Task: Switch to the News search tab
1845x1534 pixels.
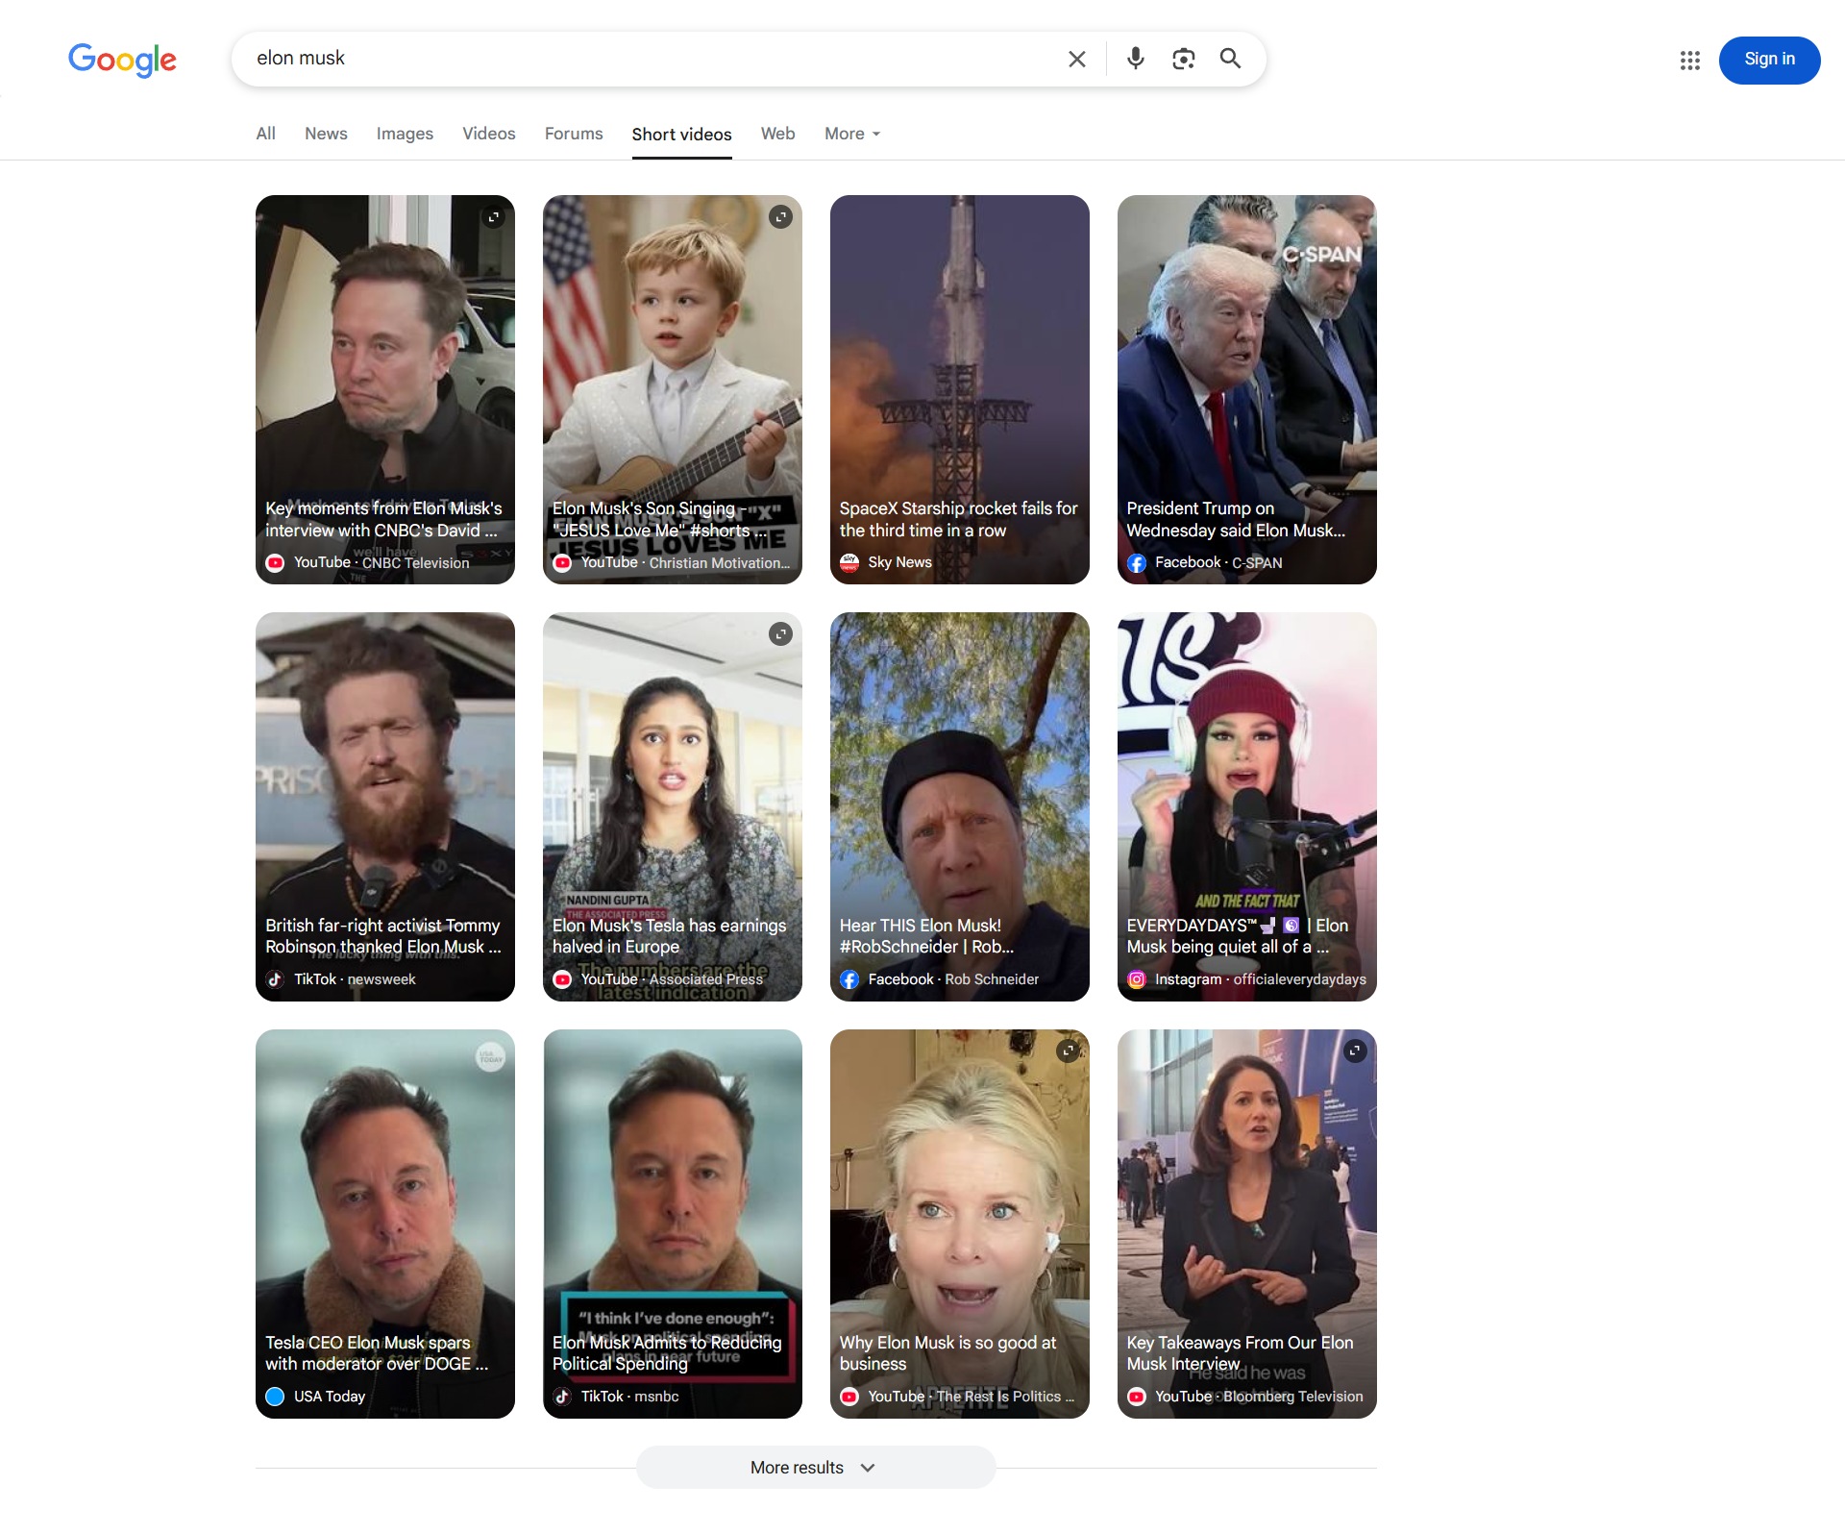Action: pos(325,134)
